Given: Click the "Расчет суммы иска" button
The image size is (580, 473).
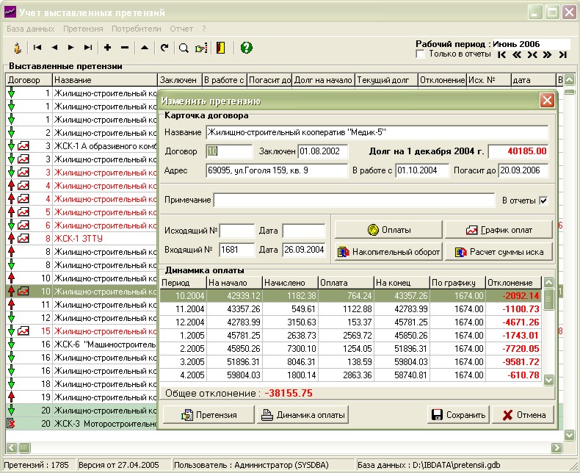Looking at the screenshot, I should (x=499, y=252).
